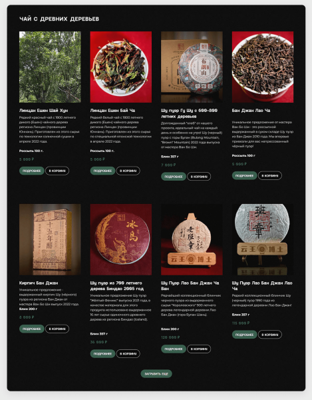Image resolution: width=312 pixels, height=400 pixels.
Task: Open the Bulang mountain tea cake image
Action: pos(192,67)
